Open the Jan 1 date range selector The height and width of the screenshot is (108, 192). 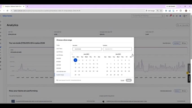coord(183,25)
